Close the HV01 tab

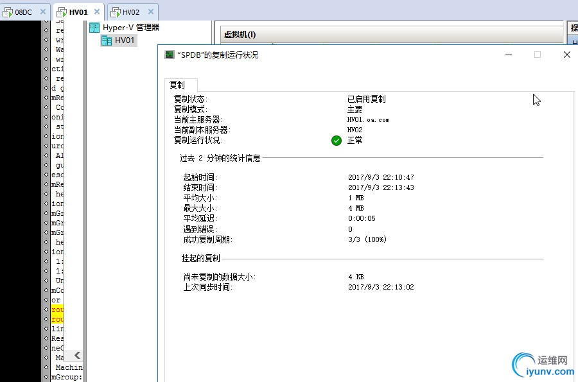pos(97,12)
